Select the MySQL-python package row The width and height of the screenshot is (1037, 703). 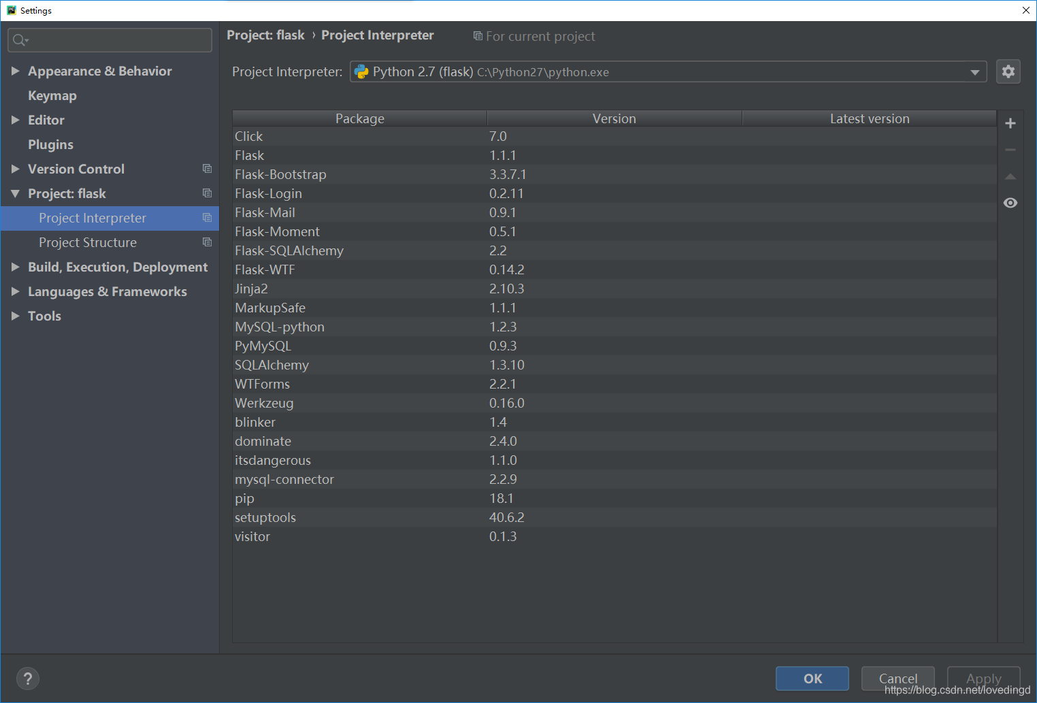pos(614,327)
